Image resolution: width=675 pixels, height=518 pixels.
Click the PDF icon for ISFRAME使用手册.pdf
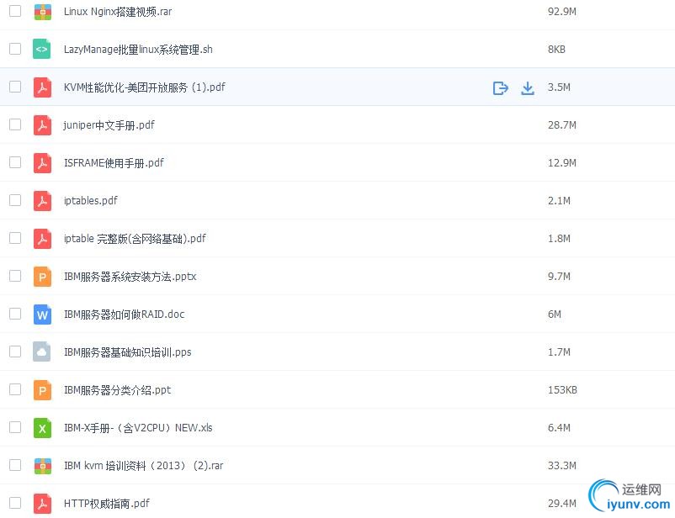coord(42,163)
